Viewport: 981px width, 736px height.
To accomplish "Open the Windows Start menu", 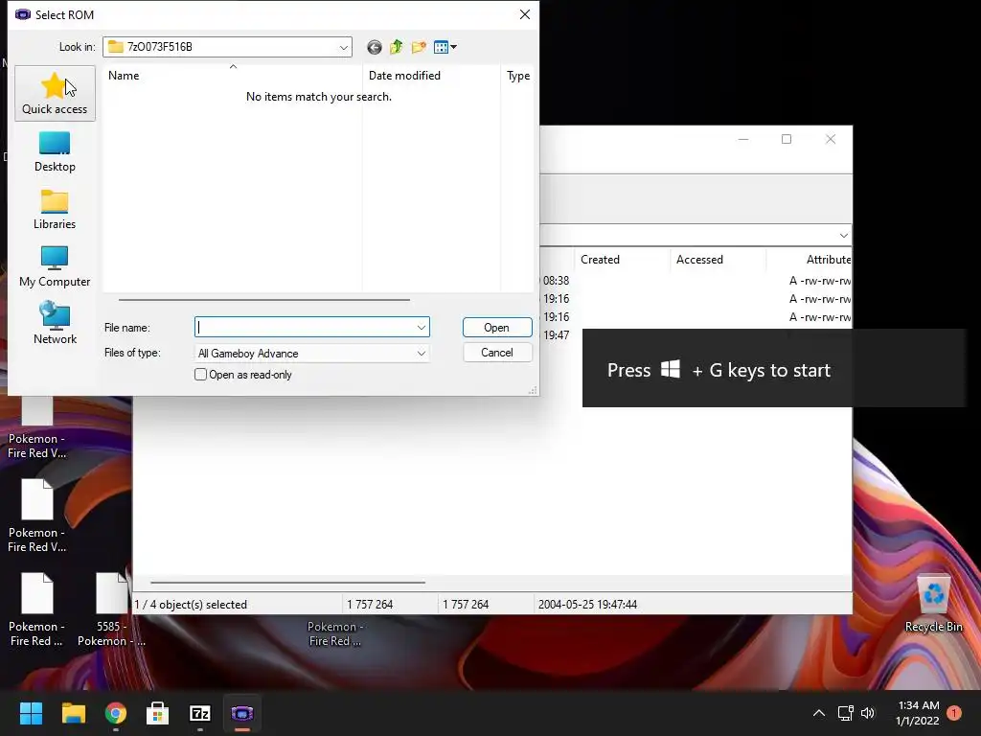I will tap(31, 713).
